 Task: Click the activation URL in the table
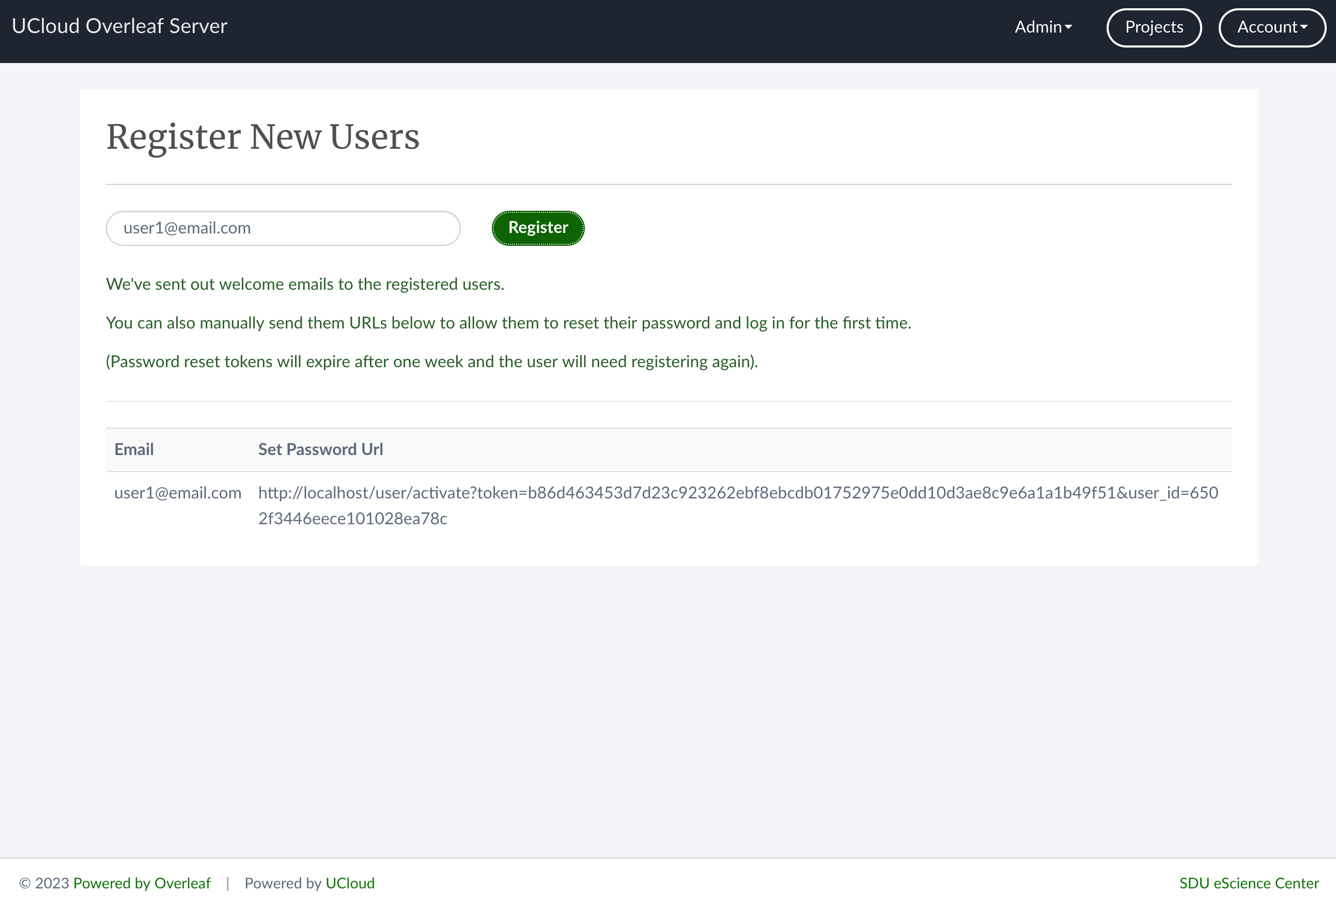tap(738, 506)
